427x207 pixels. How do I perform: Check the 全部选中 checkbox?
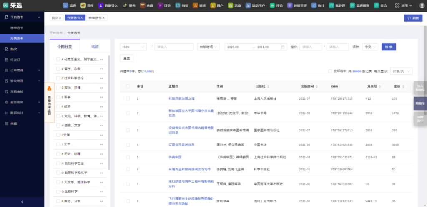click(330, 71)
